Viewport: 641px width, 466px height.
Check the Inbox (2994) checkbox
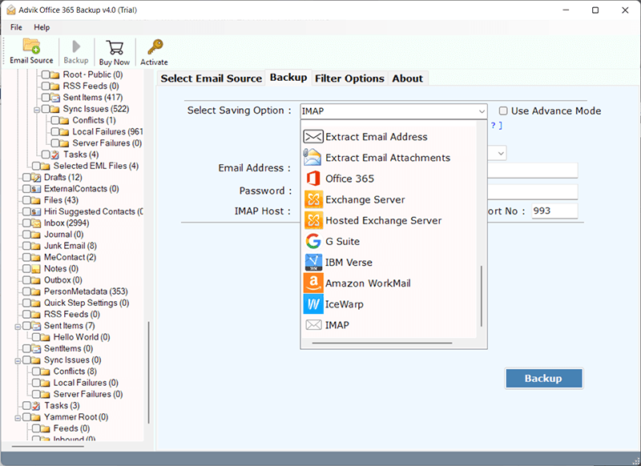pyautogui.click(x=26, y=223)
